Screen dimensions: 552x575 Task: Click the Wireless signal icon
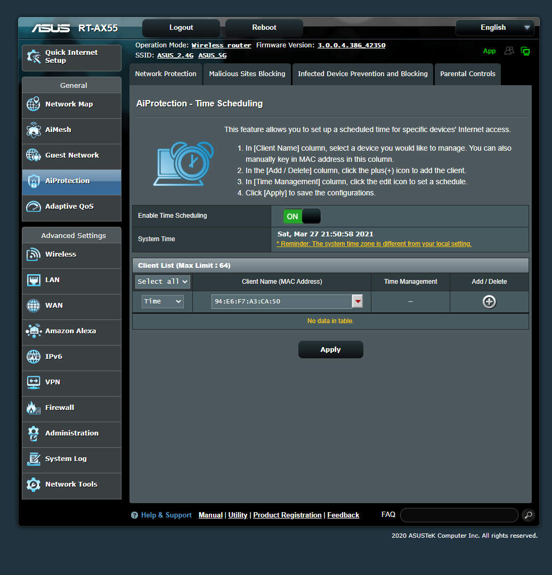click(x=34, y=254)
